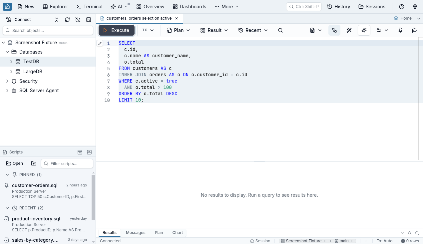Expand the TestDB database

point(11,62)
